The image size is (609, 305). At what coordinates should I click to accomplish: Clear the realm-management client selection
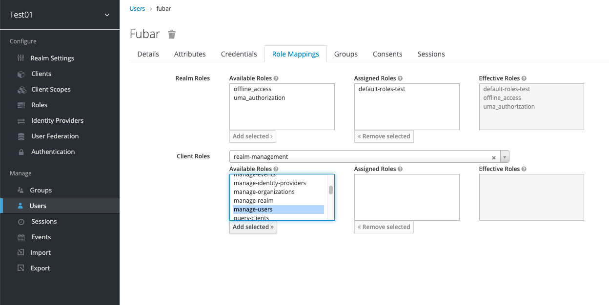click(494, 157)
